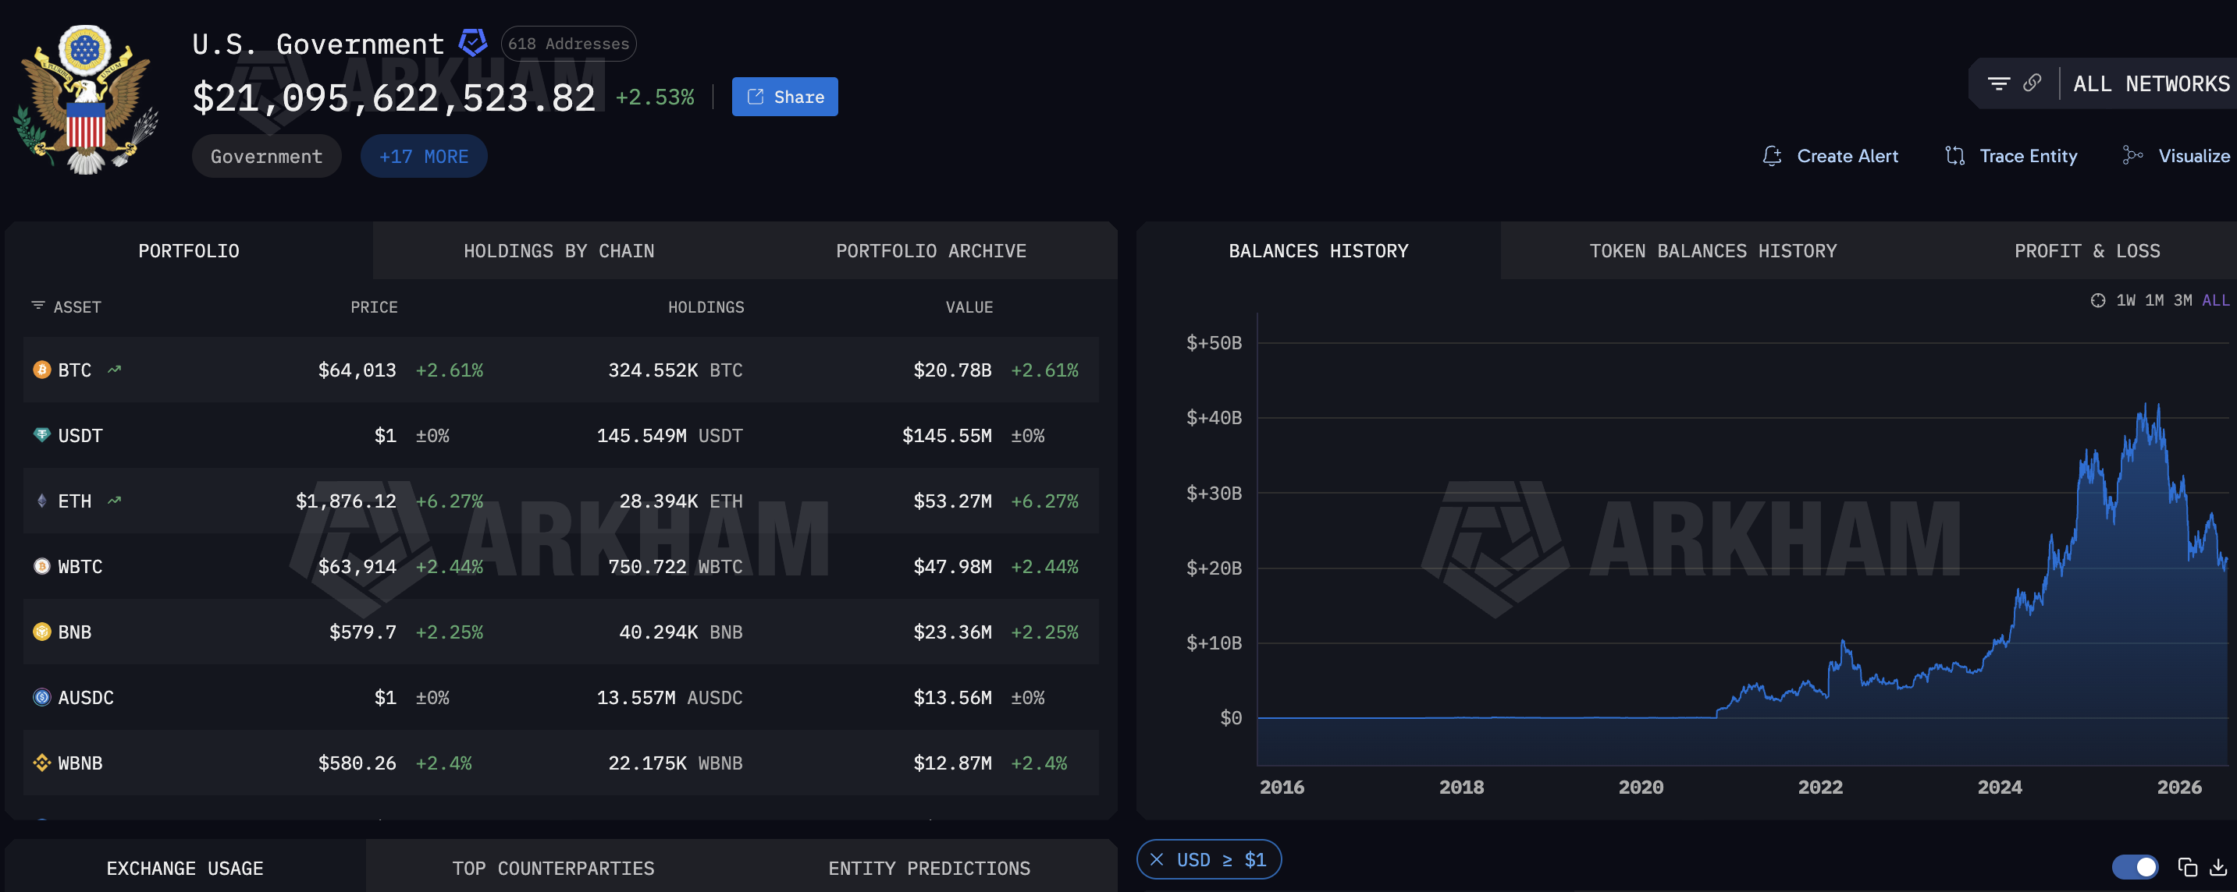The height and width of the screenshot is (892, 2237).
Task: Click the trend chart icon beside BTC
Action: coord(114,370)
